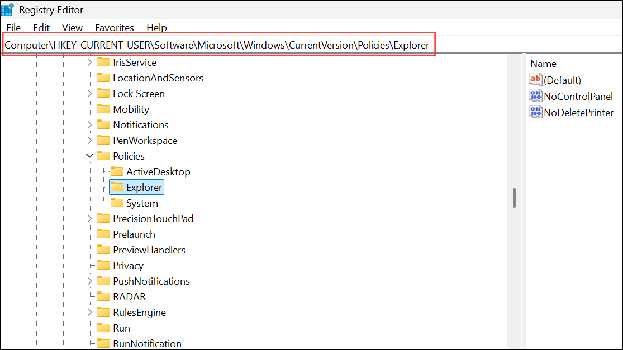Click the (Default) string value icon

pos(536,80)
